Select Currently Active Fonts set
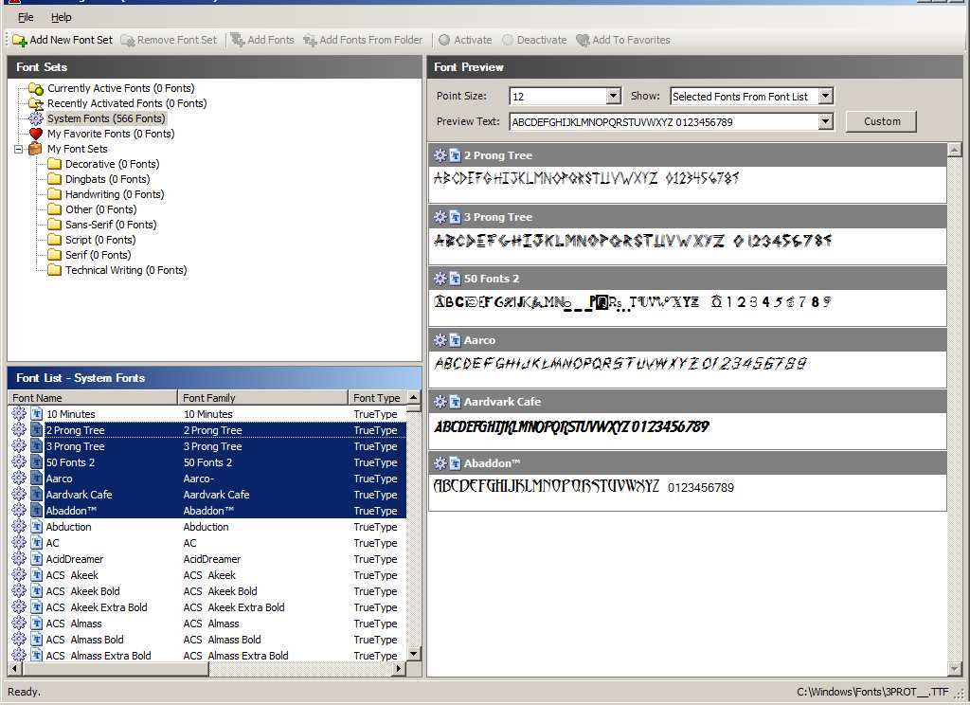 (120, 88)
